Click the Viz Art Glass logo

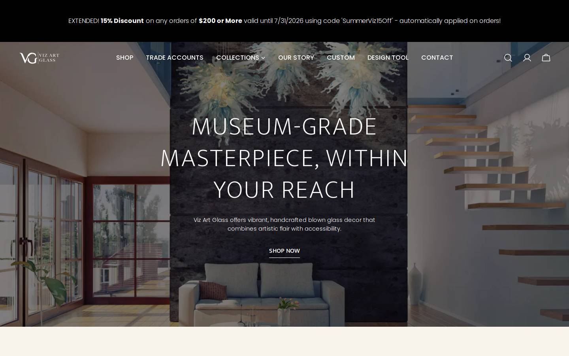click(x=40, y=58)
